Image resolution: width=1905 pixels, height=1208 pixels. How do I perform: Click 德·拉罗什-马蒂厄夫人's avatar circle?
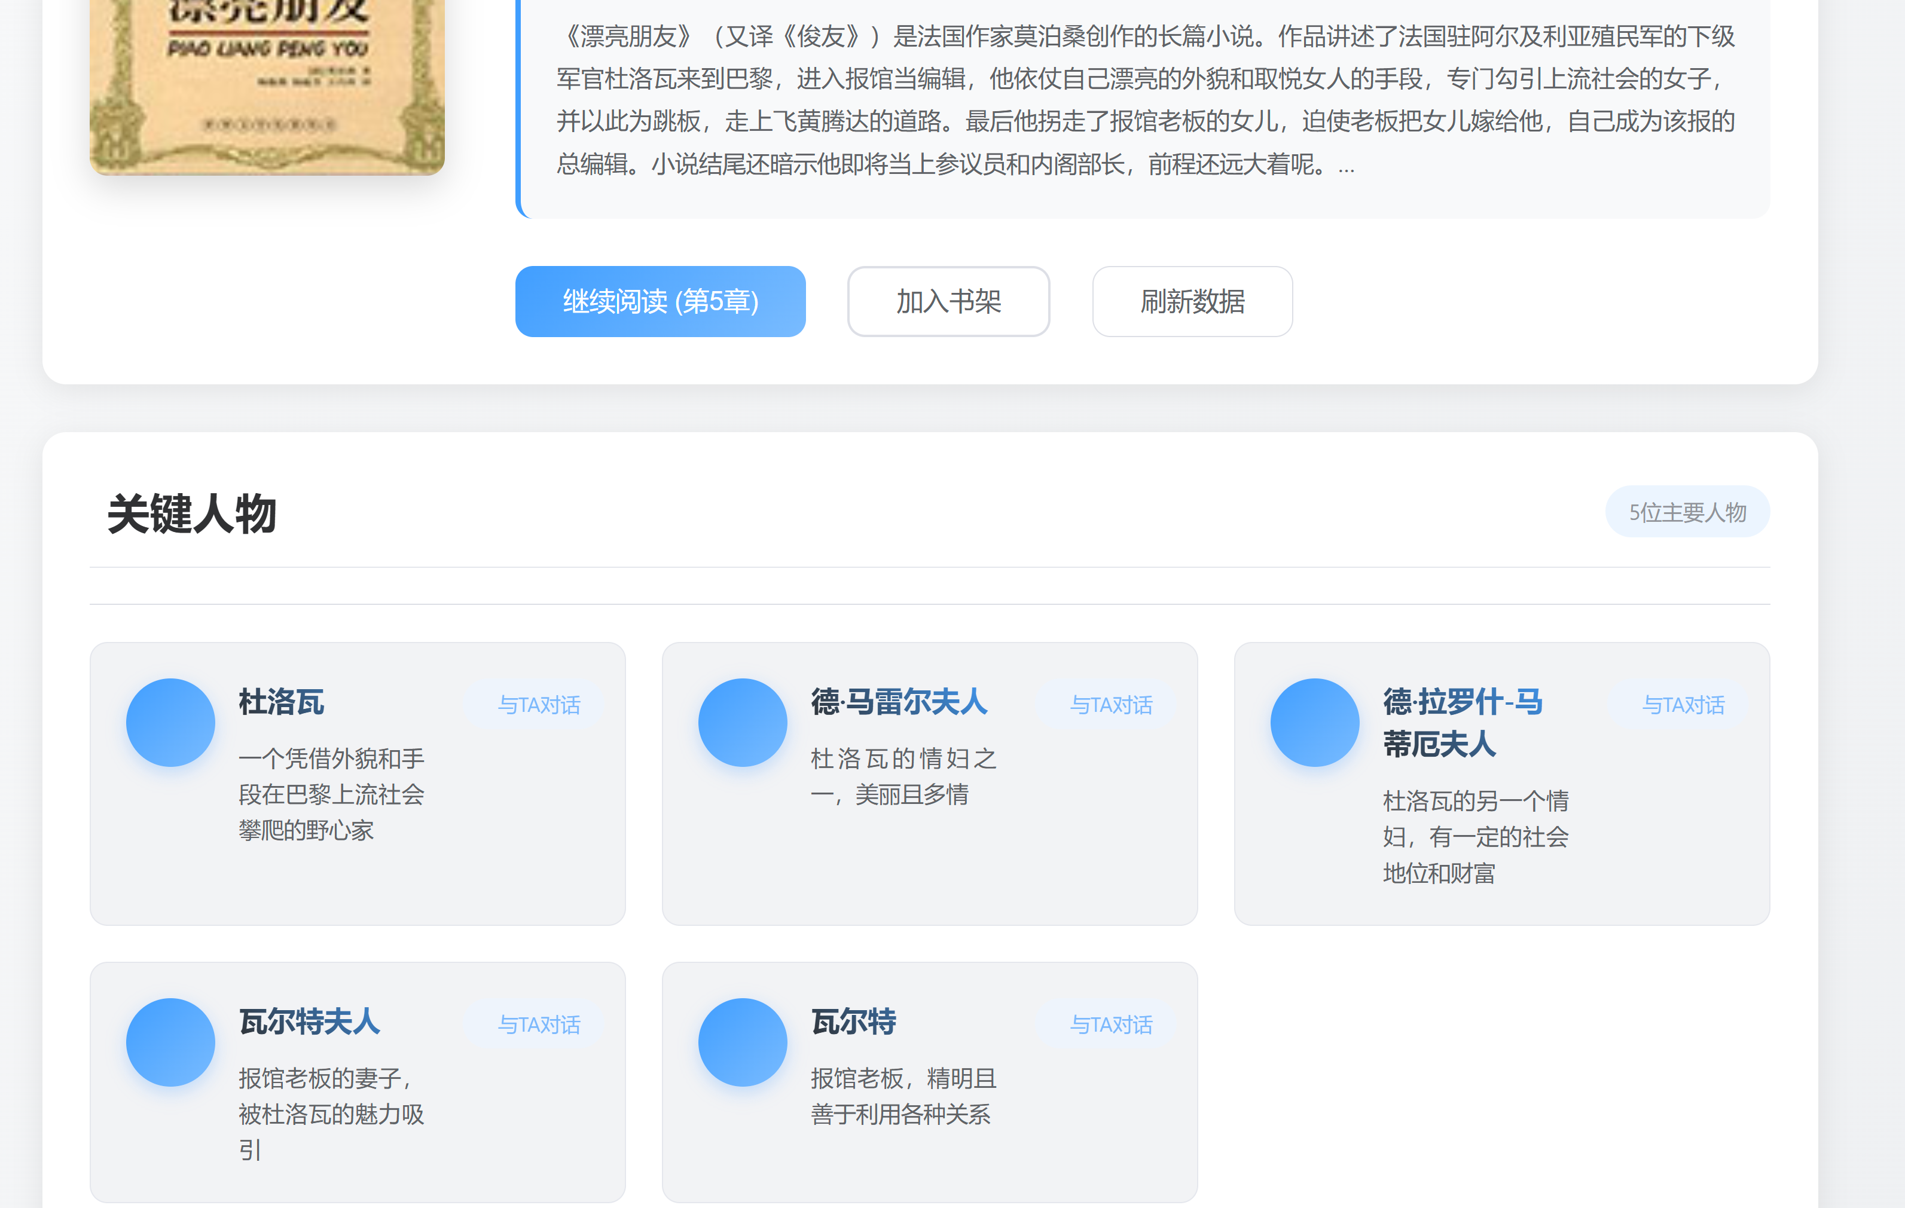pos(1314,721)
